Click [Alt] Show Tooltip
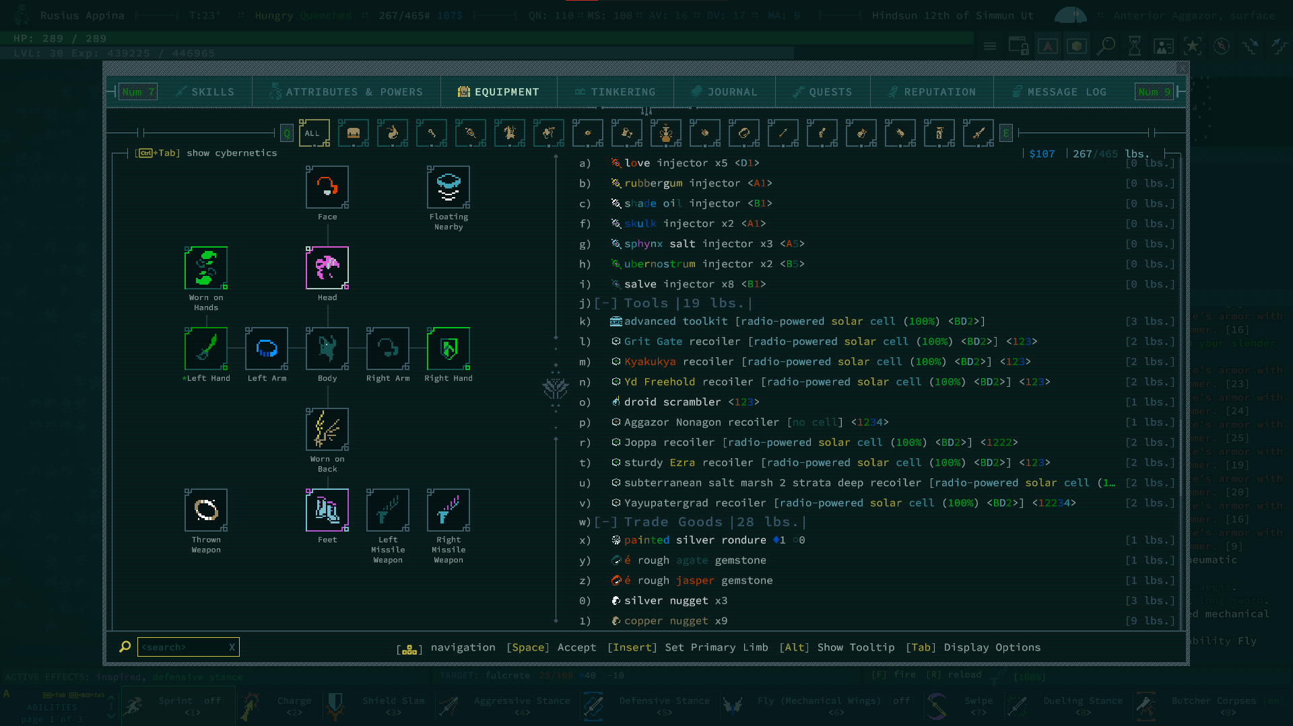This screenshot has width=1293, height=726. coord(837,647)
